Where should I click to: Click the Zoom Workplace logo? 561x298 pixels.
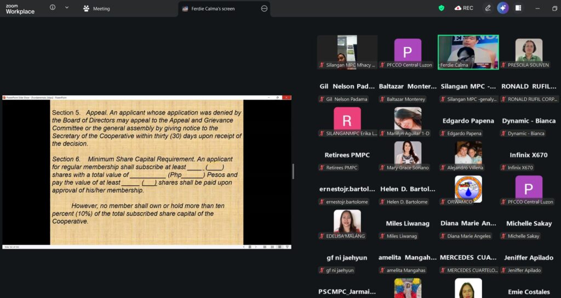pyautogui.click(x=20, y=9)
